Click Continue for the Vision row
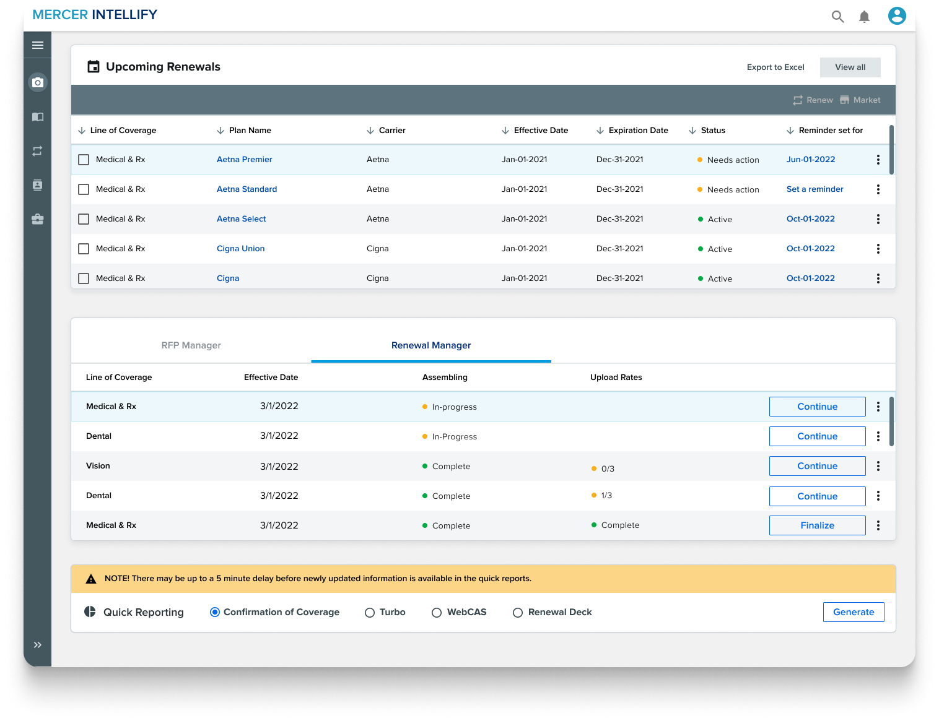 [818, 466]
